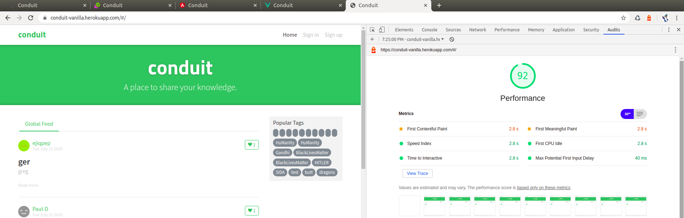Open DevTools customize and control menu
Image resolution: width=684 pixels, height=218 pixels.
point(669,30)
